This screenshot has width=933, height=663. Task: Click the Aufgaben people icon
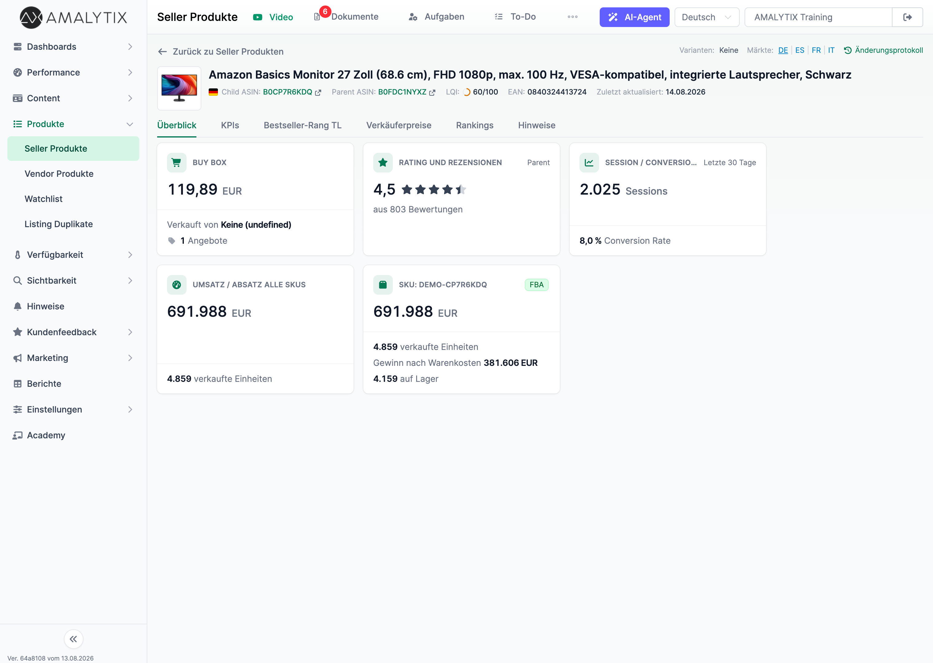pyautogui.click(x=413, y=17)
